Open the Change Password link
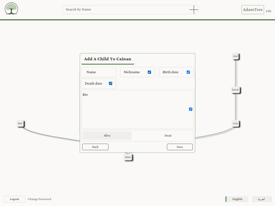Image resolution: width=275 pixels, height=206 pixels. 39,199
